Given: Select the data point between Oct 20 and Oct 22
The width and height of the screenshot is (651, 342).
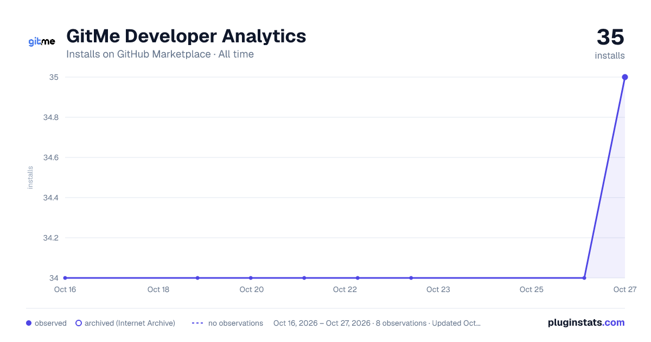Looking at the screenshot, I should click(x=304, y=278).
